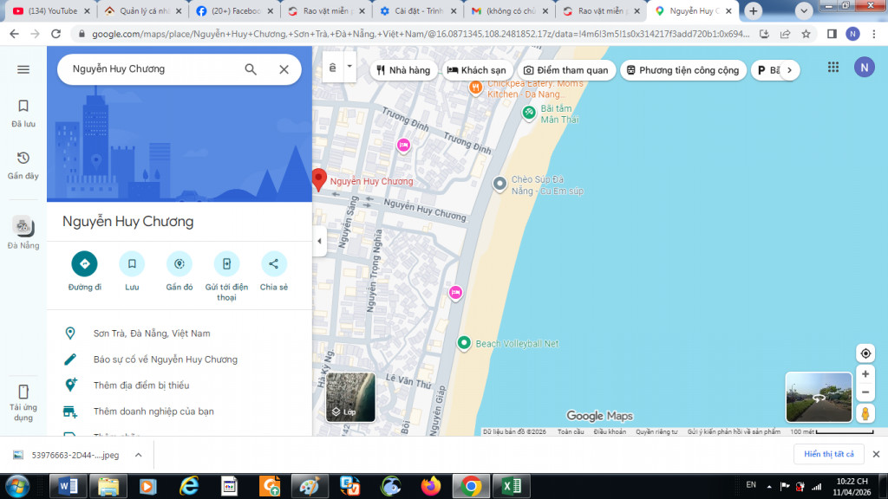This screenshot has height=499, width=888.
Task: Switch to the YouTube browser tab
Action: (48, 11)
